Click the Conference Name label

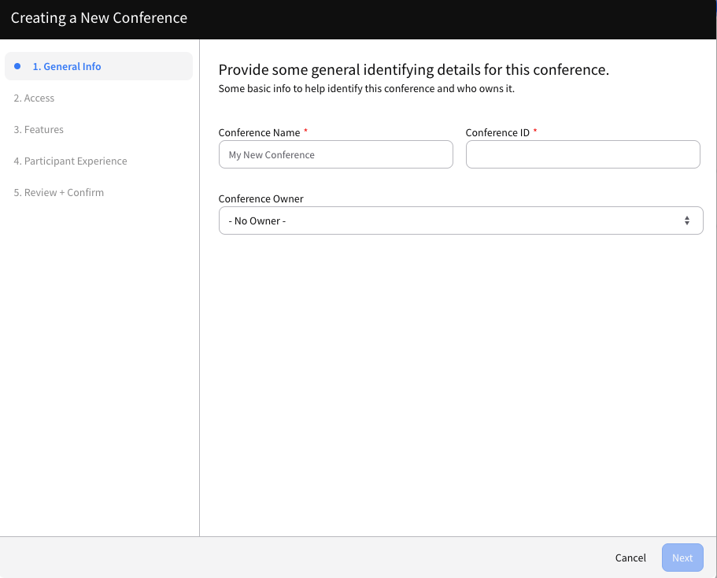pos(259,133)
